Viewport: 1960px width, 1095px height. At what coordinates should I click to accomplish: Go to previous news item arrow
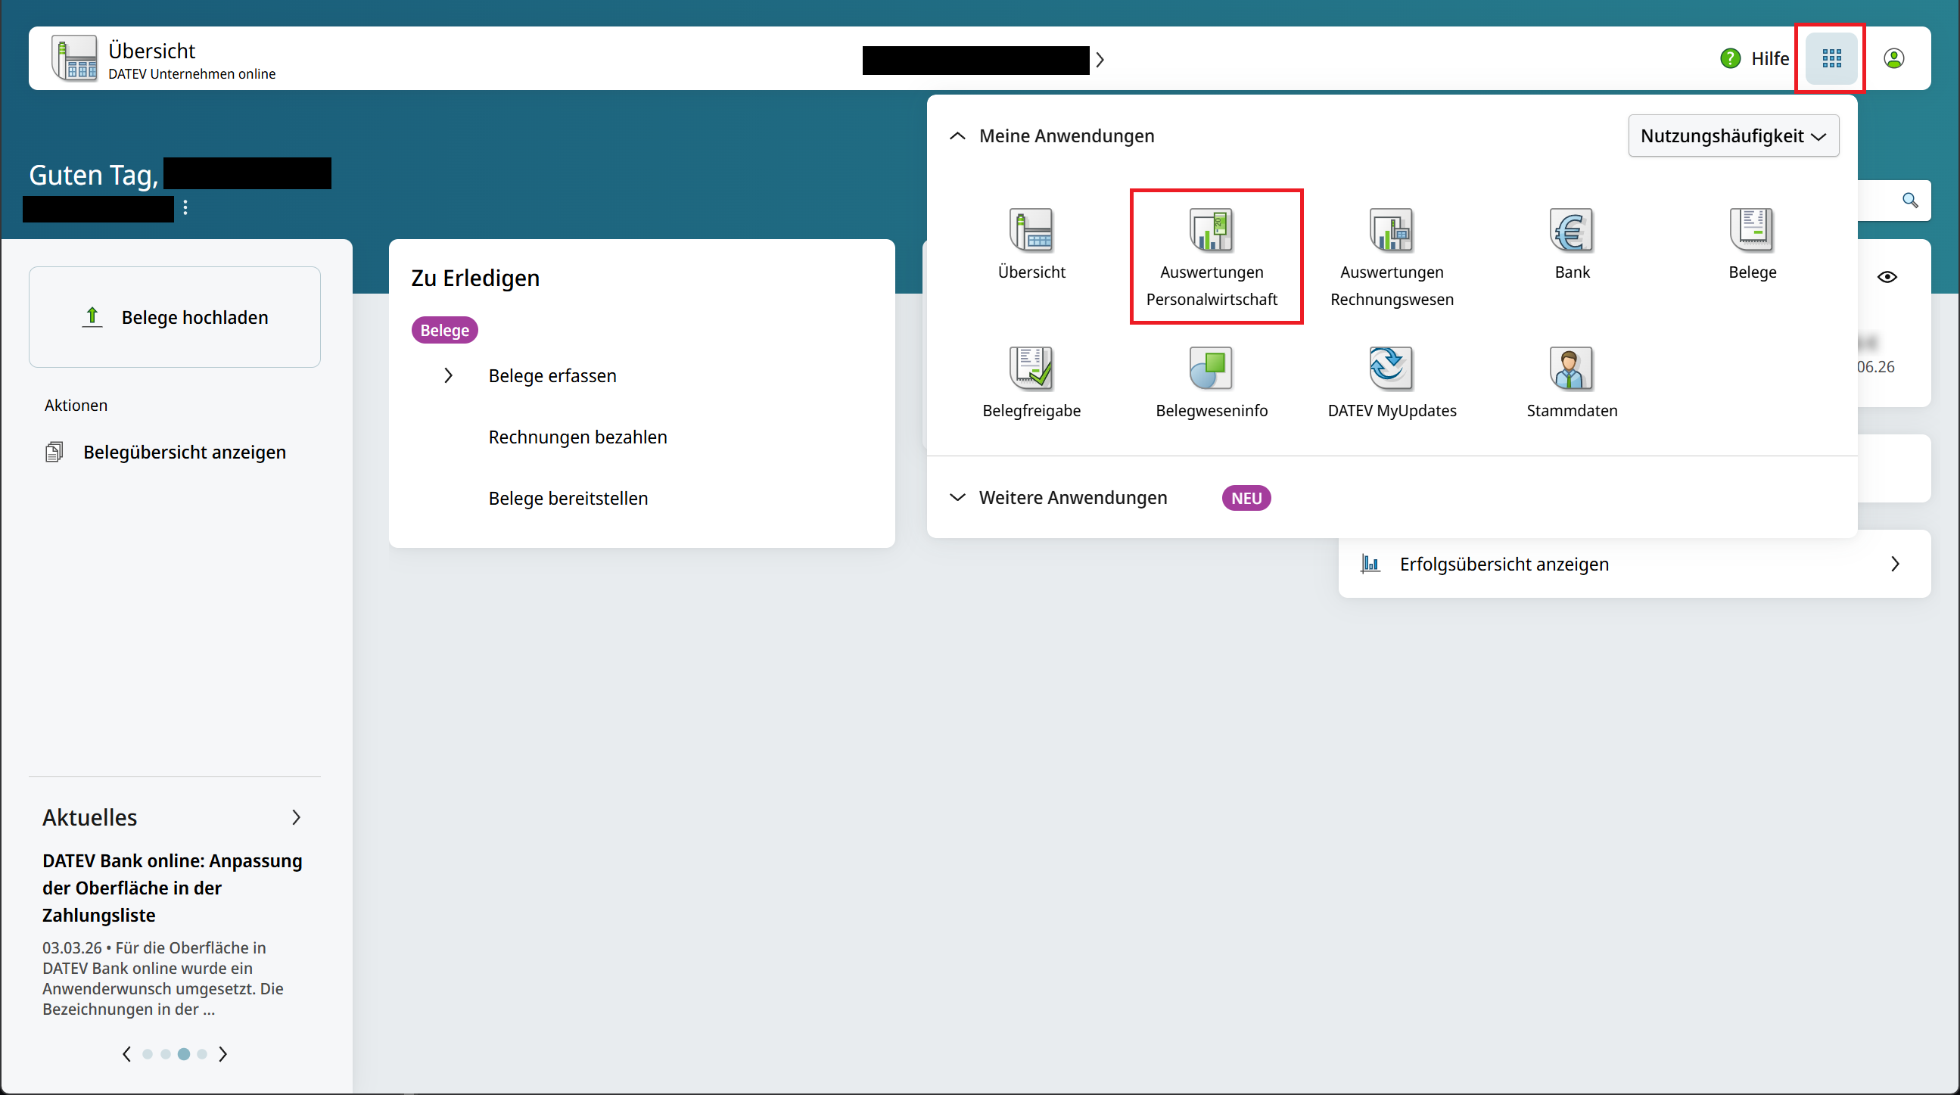coord(126,1054)
